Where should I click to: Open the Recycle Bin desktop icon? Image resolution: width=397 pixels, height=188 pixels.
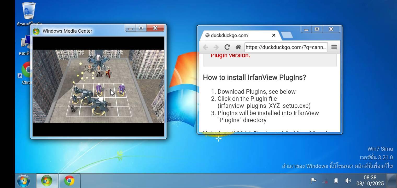pos(29,11)
